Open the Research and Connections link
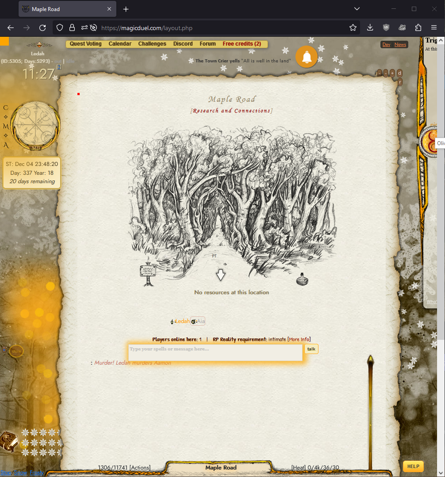Image resolution: width=445 pixels, height=477 pixels. click(x=231, y=111)
